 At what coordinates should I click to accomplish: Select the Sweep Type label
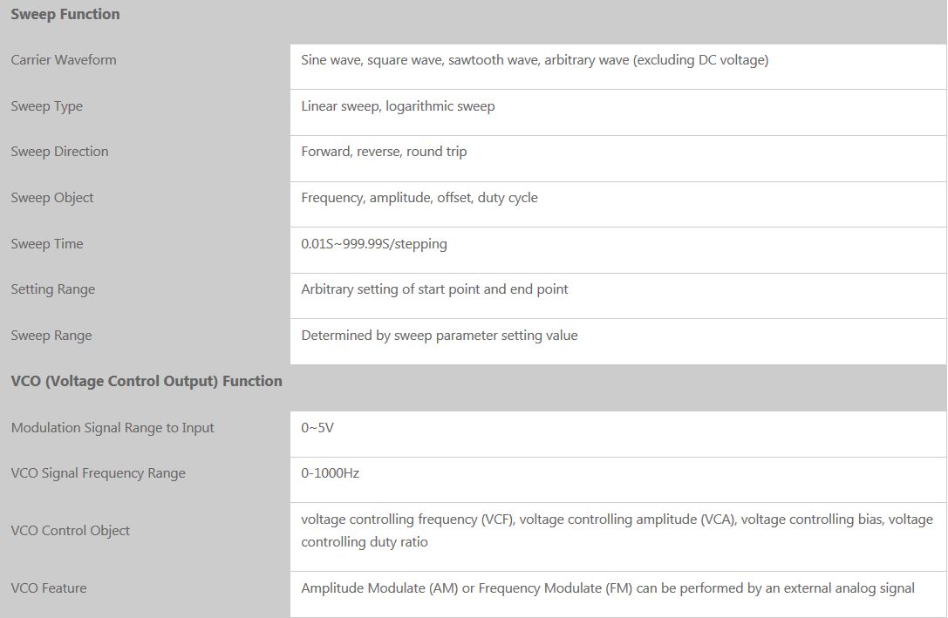(x=47, y=106)
